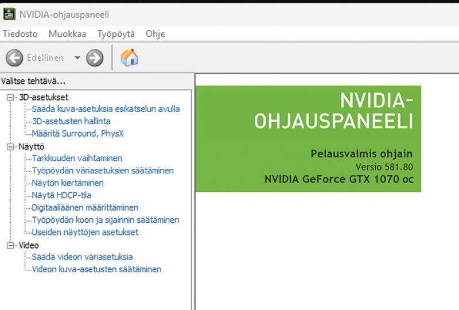Collapse the Video tree node
Viewport: 459px width, 310px height.
tap(10, 245)
